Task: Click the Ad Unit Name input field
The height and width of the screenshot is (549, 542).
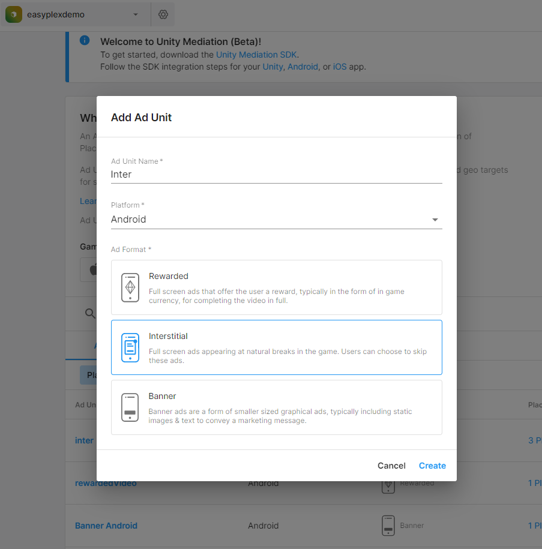Action: 276,174
